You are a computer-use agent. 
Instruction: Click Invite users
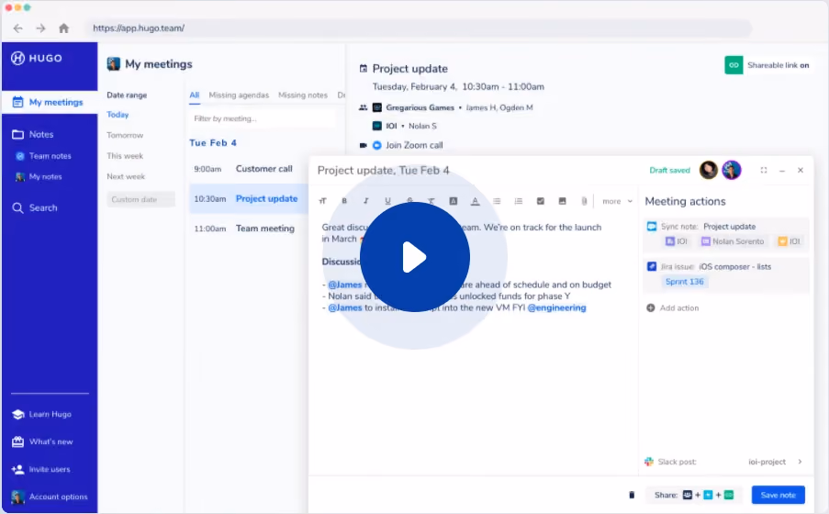coord(40,469)
